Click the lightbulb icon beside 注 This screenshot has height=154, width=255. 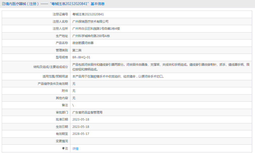63,148
